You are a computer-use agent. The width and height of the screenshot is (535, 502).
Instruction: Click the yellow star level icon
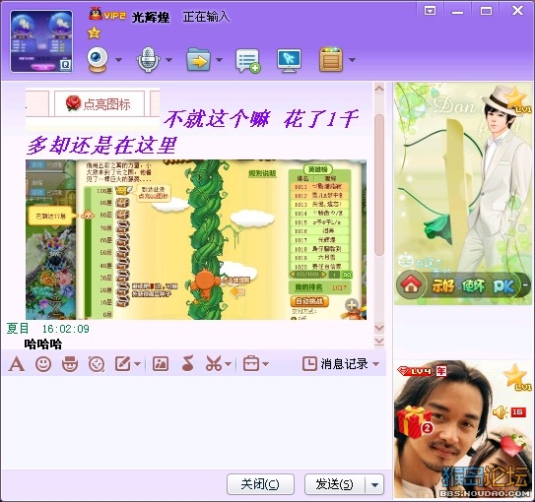94,33
